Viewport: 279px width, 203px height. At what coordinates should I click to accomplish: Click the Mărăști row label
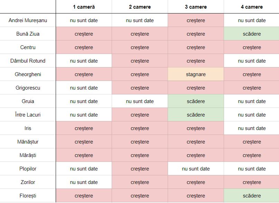28,155
